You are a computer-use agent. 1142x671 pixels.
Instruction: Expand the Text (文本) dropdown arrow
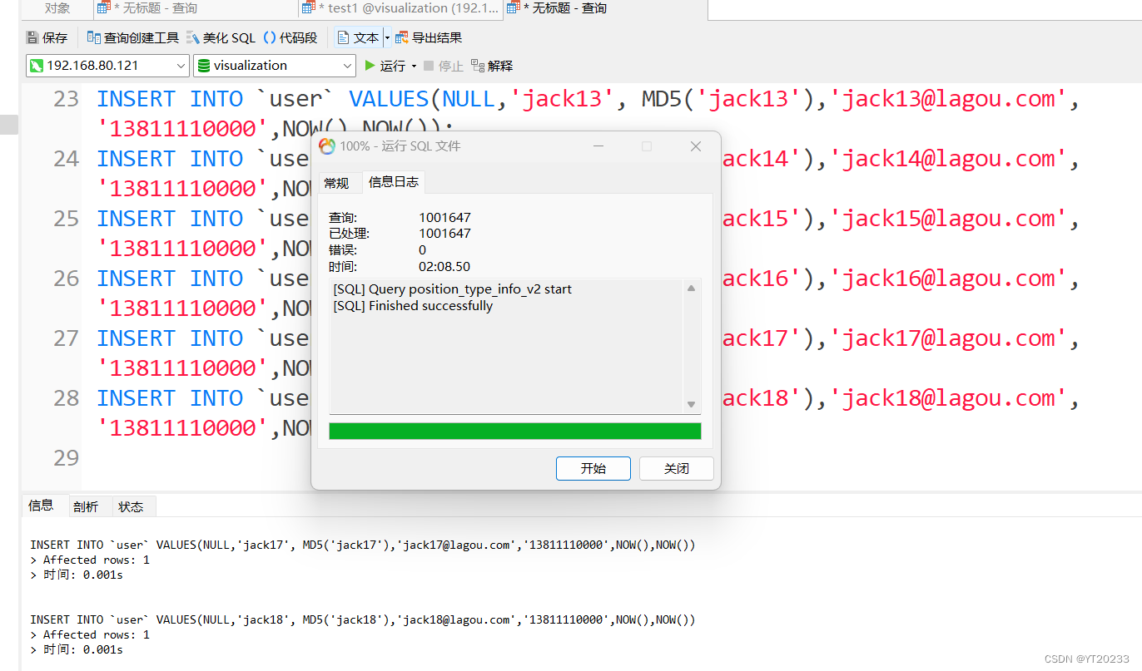pyautogui.click(x=387, y=37)
